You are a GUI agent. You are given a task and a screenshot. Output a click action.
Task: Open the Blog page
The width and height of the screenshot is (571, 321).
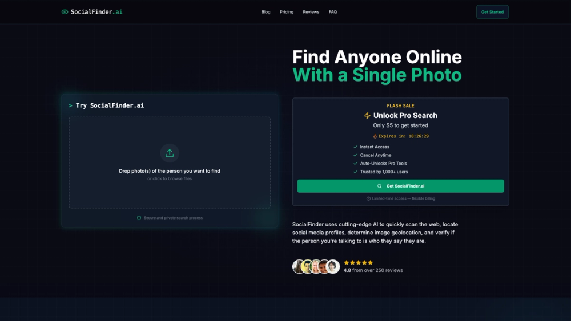[266, 12]
